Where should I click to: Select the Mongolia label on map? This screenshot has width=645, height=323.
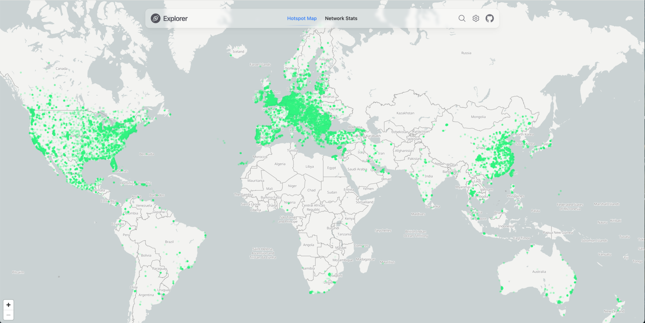click(x=478, y=117)
